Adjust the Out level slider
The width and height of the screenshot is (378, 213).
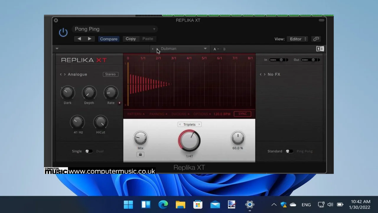pos(310,60)
